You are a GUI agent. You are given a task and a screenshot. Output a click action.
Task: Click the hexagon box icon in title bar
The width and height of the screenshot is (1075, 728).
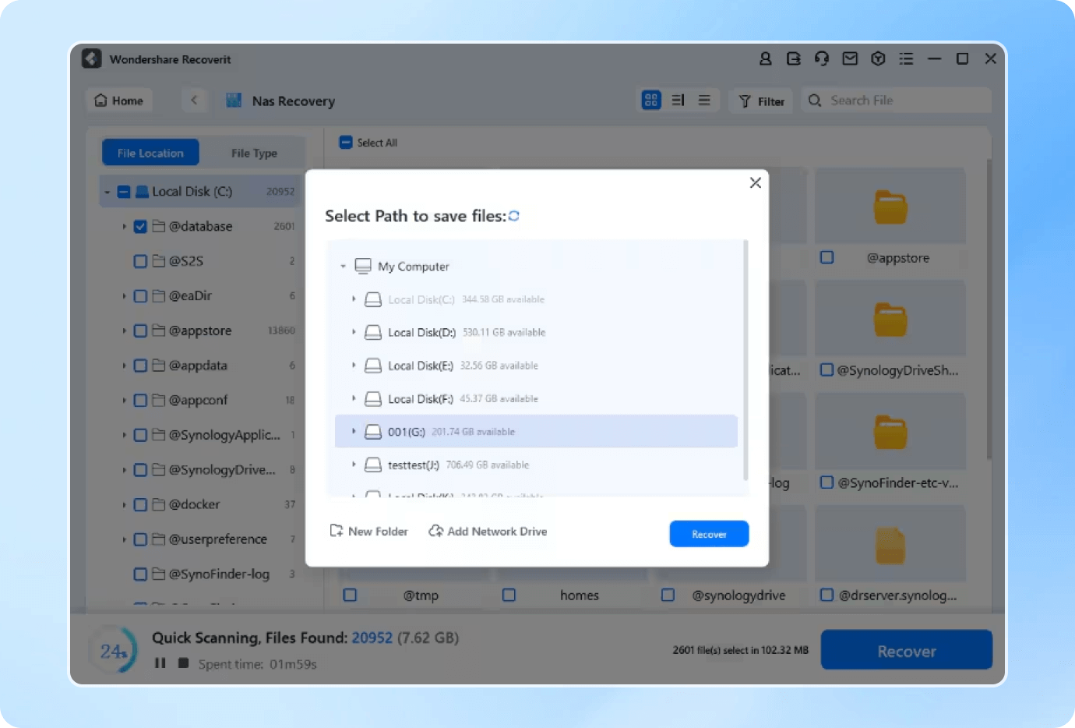tap(878, 58)
